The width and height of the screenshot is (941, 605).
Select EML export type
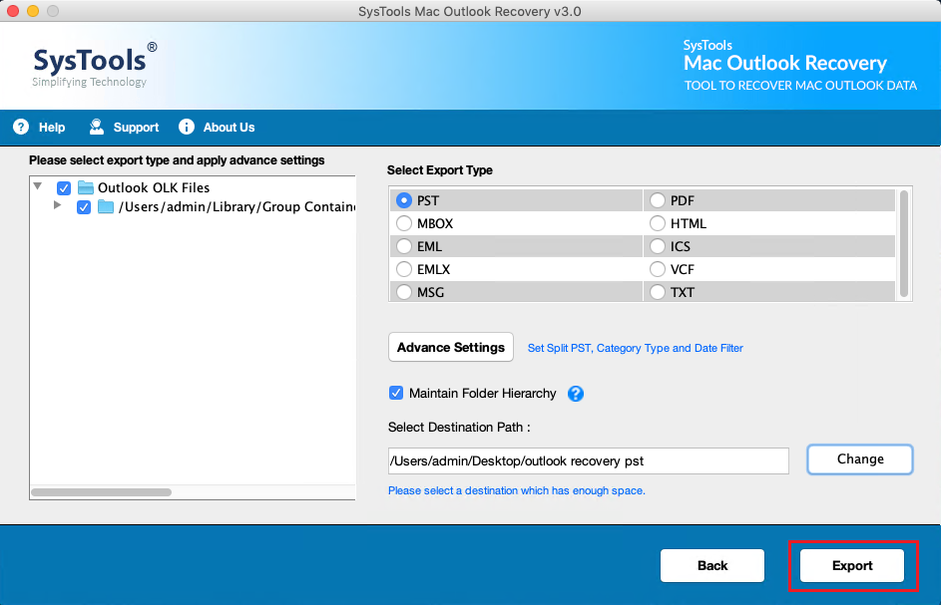point(404,246)
